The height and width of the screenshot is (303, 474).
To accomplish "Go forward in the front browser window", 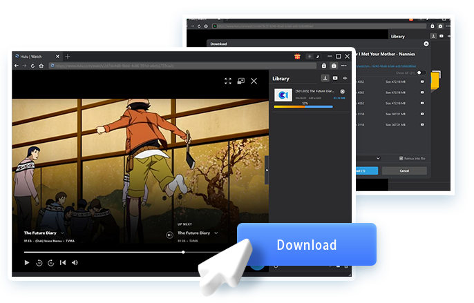I will pos(24,66).
